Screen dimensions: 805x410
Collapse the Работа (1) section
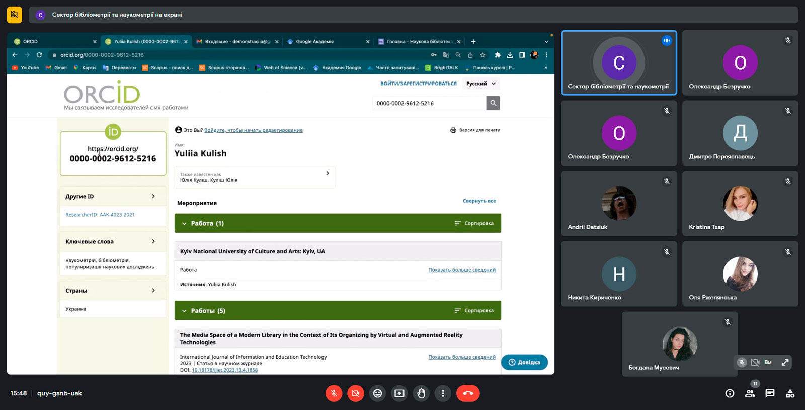coord(184,223)
